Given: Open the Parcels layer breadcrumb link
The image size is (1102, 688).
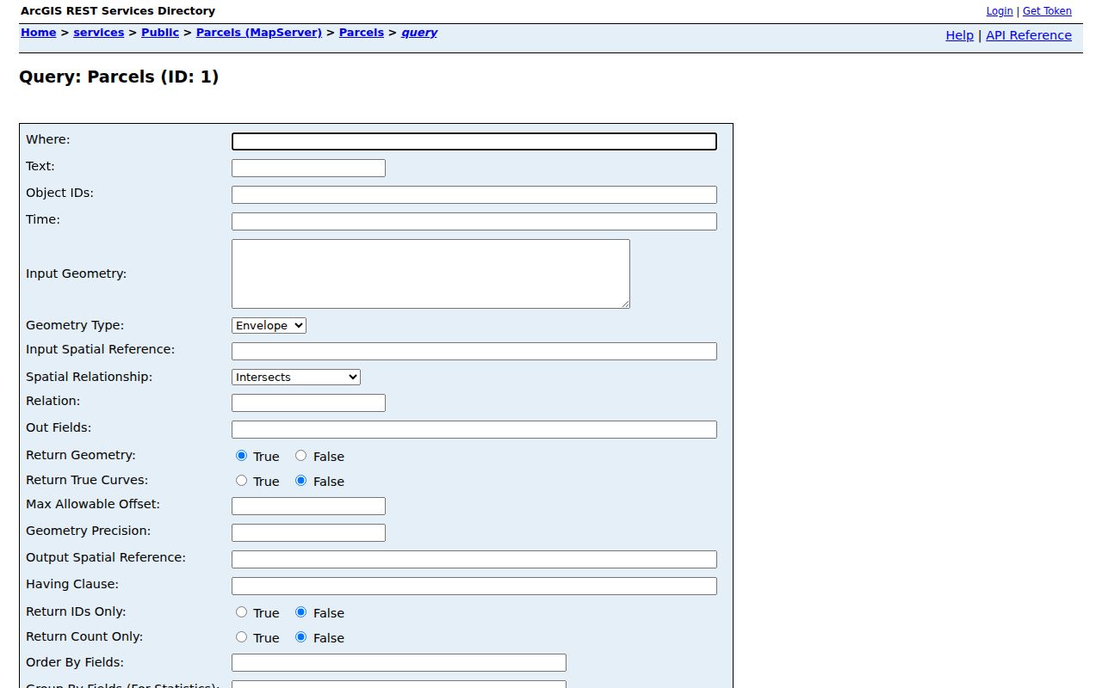Looking at the screenshot, I should [x=362, y=33].
